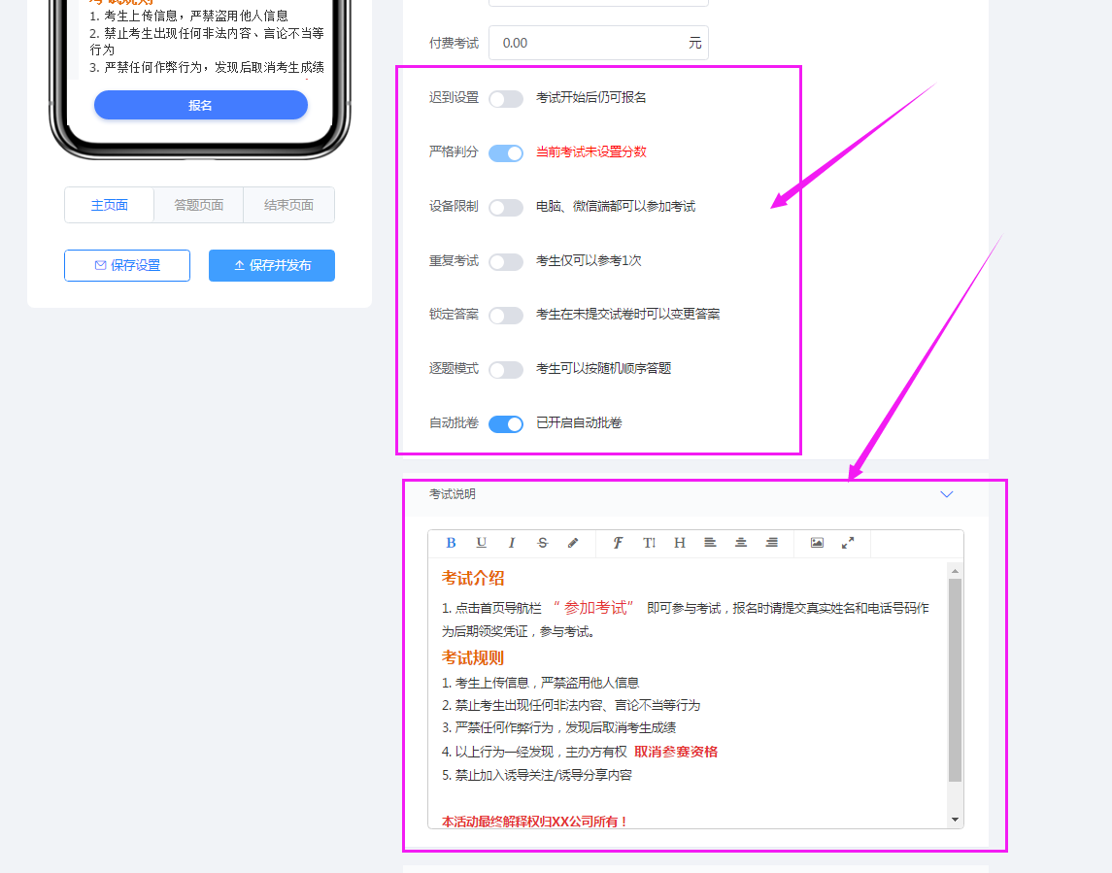Click the 元 unit beside the price field
Screen dimensions: 1112x873
coord(695,44)
